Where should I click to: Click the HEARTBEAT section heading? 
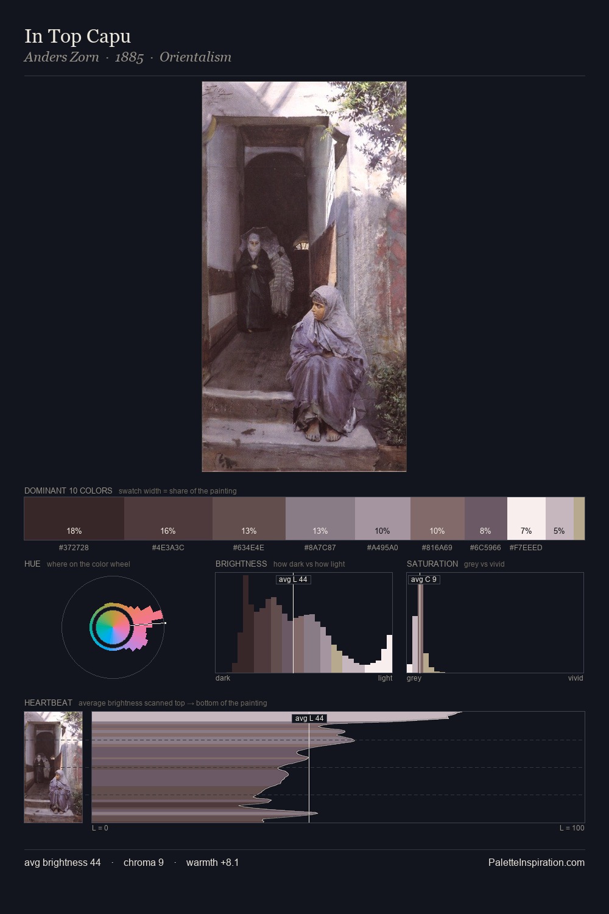pos(48,703)
